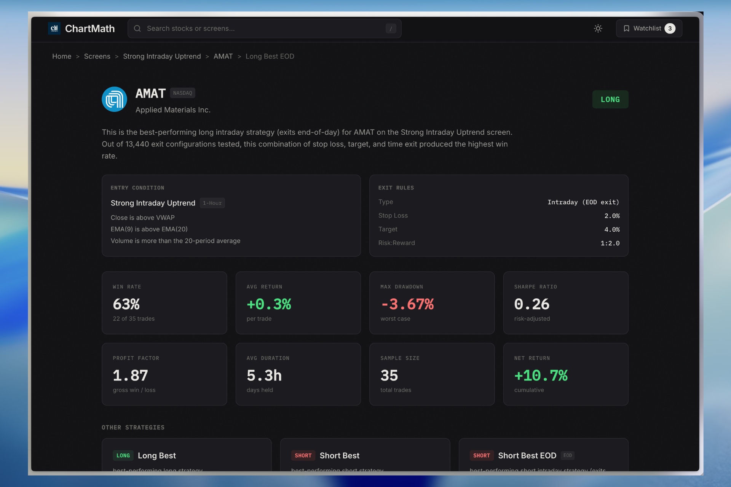This screenshot has width=731, height=487.
Task: Expand the Short Best EOD strategy card
Action: pos(543,455)
